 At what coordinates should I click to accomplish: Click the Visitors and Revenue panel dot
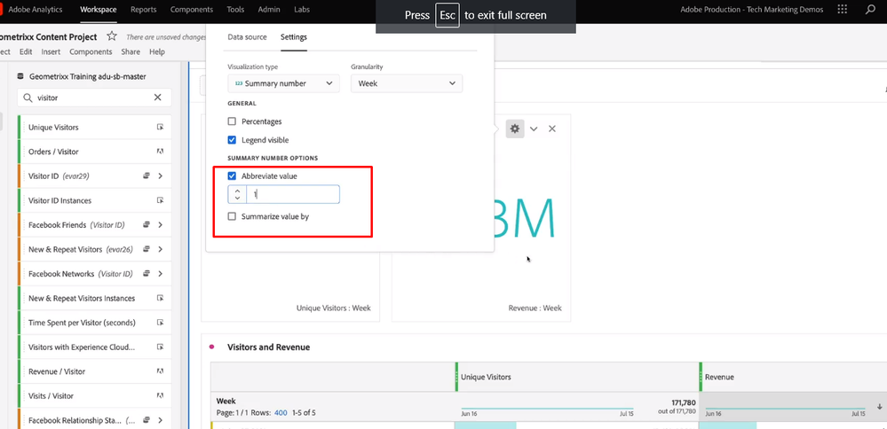point(212,347)
